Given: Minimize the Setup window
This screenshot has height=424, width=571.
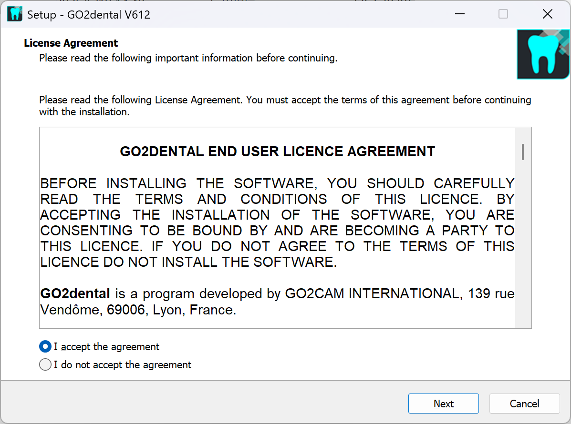Looking at the screenshot, I should [459, 14].
